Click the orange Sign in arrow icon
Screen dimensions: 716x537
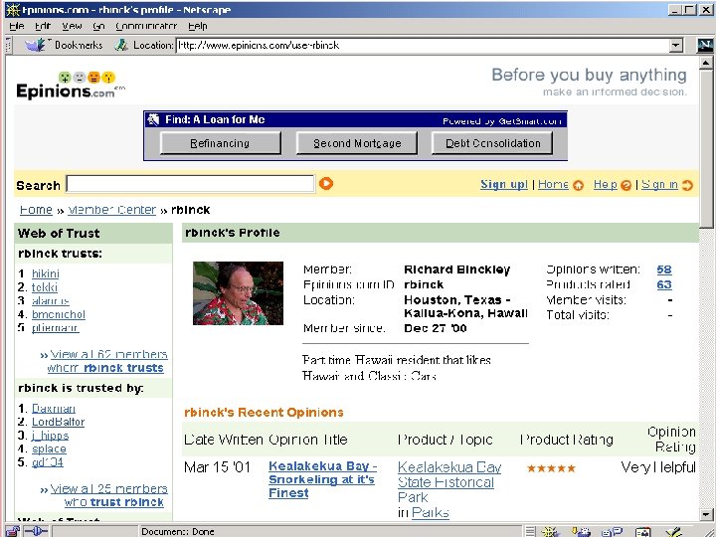tap(687, 185)
